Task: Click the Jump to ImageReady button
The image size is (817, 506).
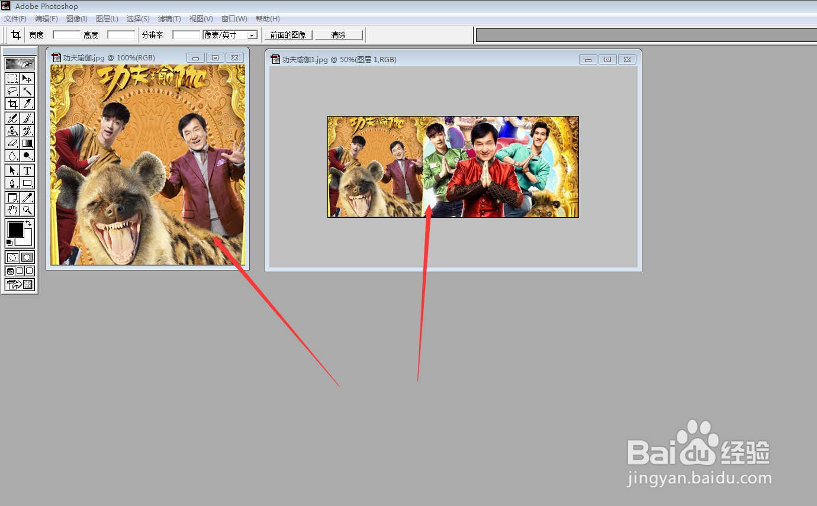Action: click(x=20, y=285)
